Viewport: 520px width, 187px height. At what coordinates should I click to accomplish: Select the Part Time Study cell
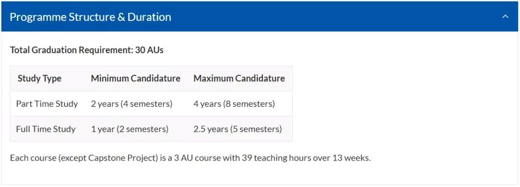point(47,104)
